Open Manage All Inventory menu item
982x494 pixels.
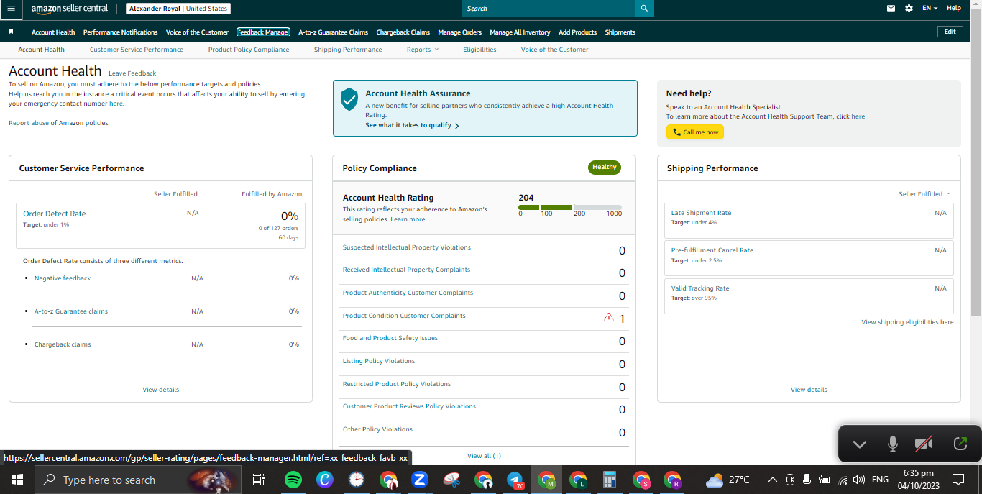(520, 32)
